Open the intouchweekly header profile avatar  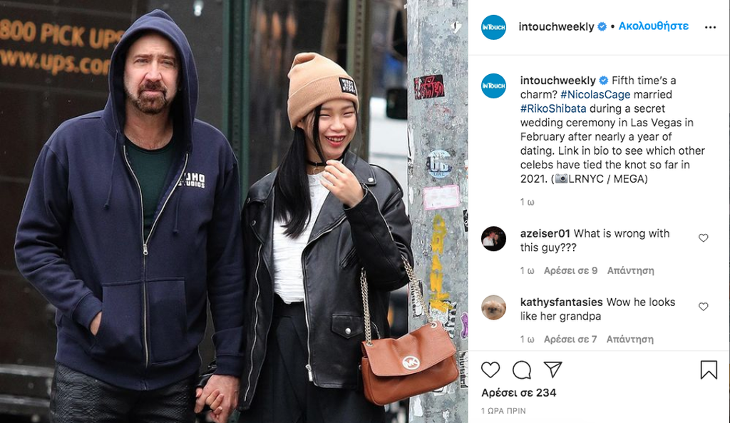tap(493, 27)
